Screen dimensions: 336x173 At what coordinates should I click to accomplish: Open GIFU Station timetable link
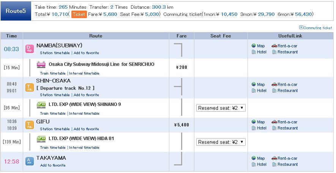click(55, 129)
